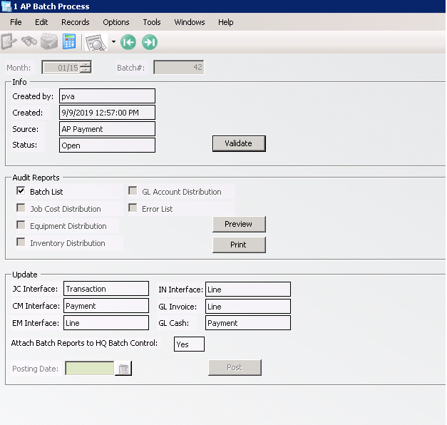Click the Source field 'AP Payment'
This screenshot has height=425, width=447.
pos(107,129)
